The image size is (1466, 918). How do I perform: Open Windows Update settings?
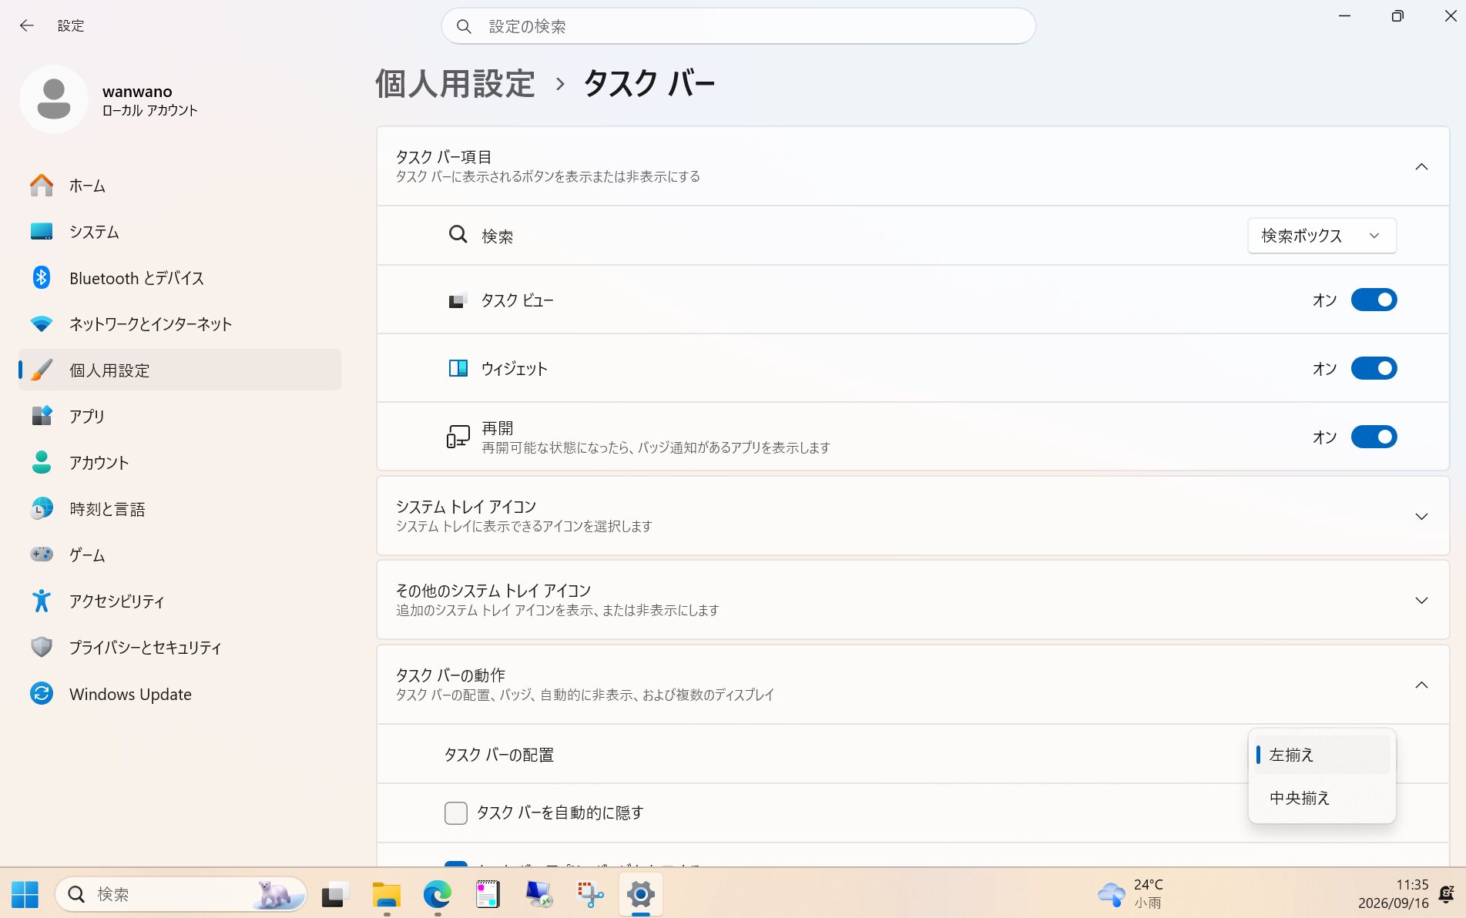(x=179, y=694)
